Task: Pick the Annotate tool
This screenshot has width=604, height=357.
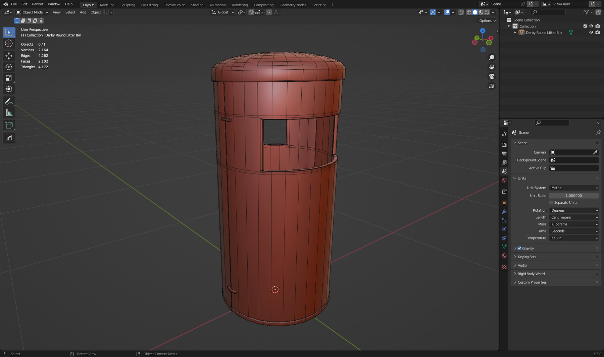Action: pyautogui.click(x=9, y=101)
